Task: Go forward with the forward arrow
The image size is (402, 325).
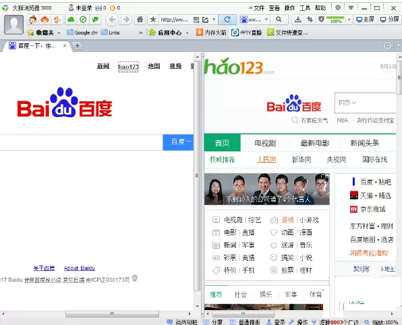Action: (x=126, y=20)
